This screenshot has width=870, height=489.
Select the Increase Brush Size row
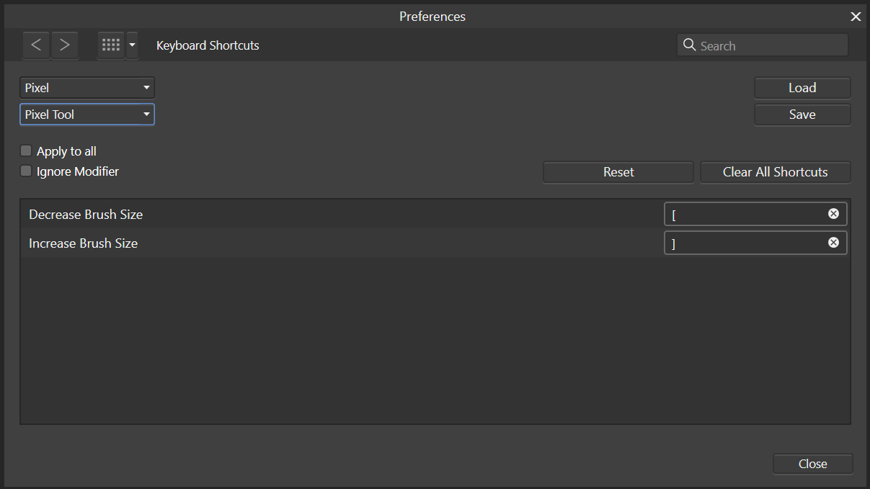pyautogui.click(x=288, y=243)
